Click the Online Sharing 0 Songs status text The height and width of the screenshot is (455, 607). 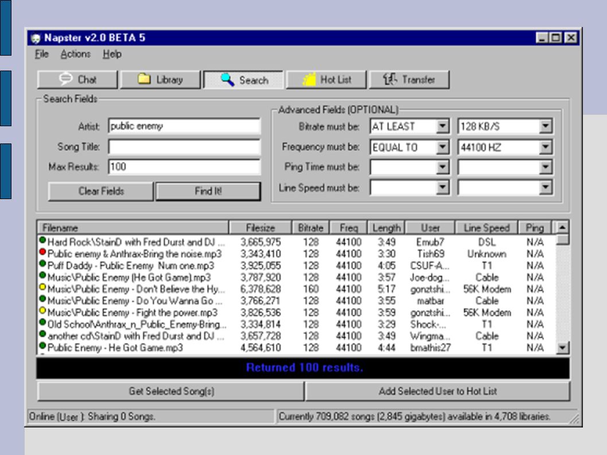[x=92, y=417]
